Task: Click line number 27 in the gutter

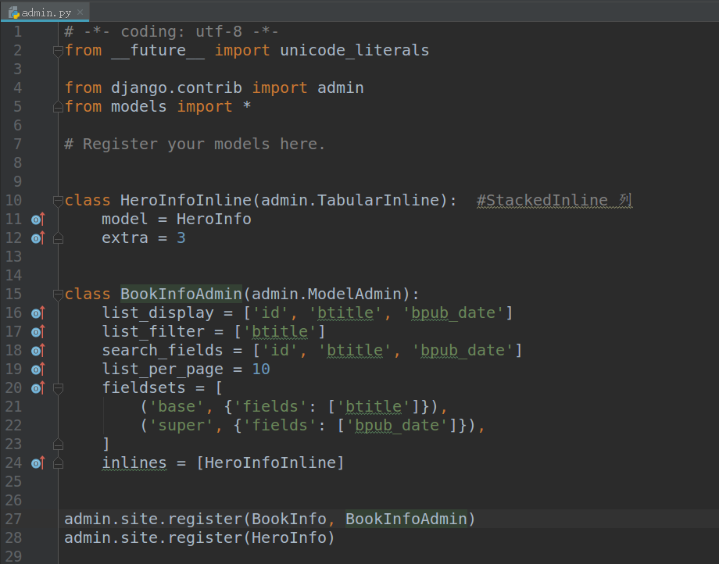Action: tap(13, 519)
